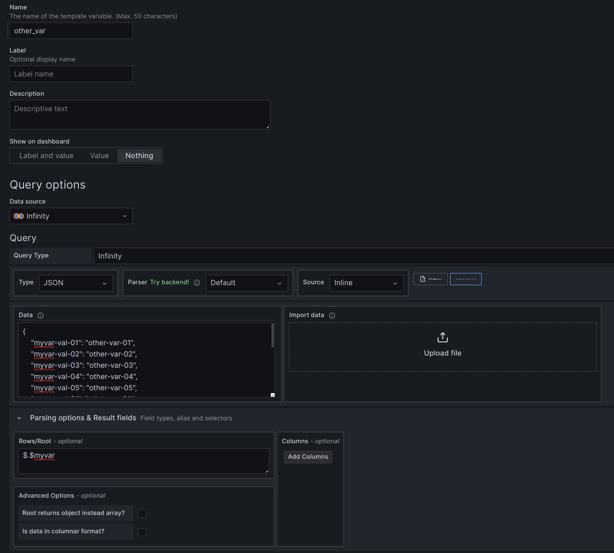614x553 pixels.
Task: Open the Type dropdown showing JSON
Action: coord(76,283)
